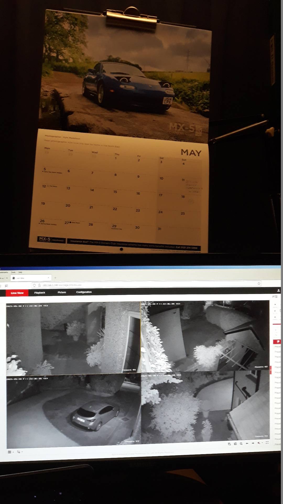The width and height of the screenshot is (283, 504).
Task: Click the capture snapshot icon
Action: pos(230,444)
